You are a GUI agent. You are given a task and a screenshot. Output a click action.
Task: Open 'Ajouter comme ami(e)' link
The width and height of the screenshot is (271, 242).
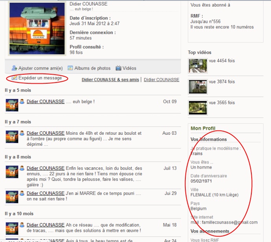tap(40, 68)
